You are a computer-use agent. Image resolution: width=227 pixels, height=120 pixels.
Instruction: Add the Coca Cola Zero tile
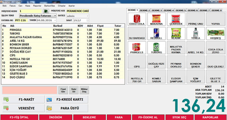point(215,48)
